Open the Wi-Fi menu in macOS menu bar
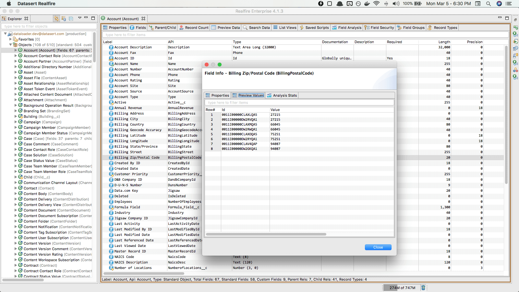This screenshot has width=519, height=292. tap(376, 4)
